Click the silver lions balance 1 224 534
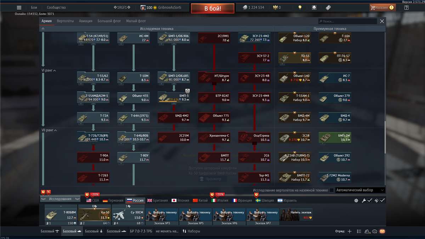This screenshot has height=239, width=425. [253, 7]
